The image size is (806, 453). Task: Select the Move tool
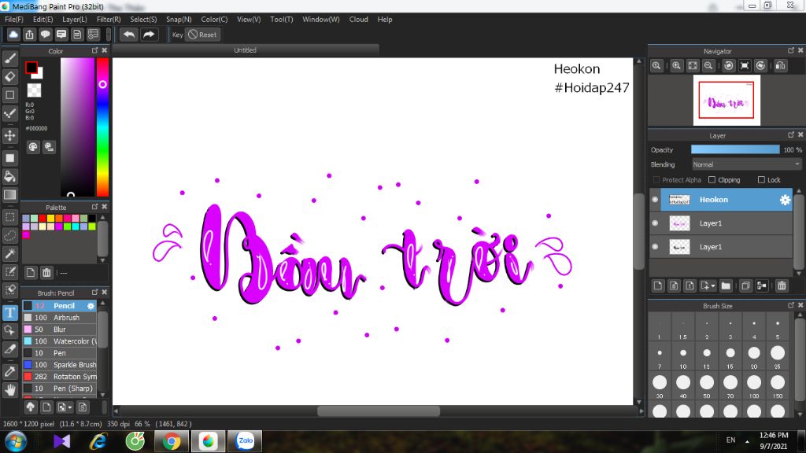9,135
